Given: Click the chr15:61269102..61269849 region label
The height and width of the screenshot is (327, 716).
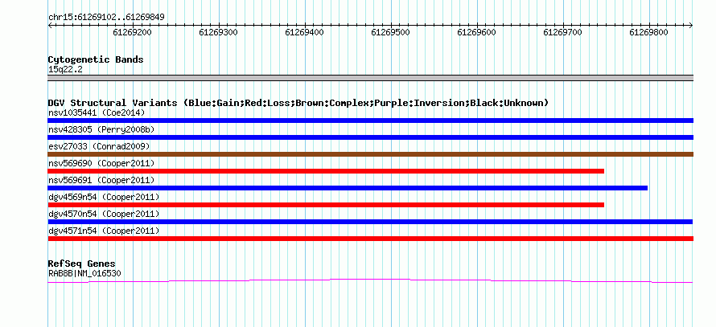Looking at the screenshot, I should click(106, 18).
